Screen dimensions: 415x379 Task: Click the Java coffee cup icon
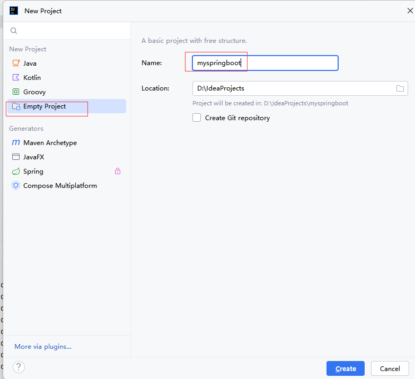tap(16, 63)
